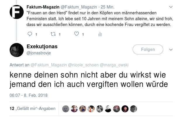Click the @Faktum_Magazin reply mention
182x117 pixels.
tap(48, 65)
